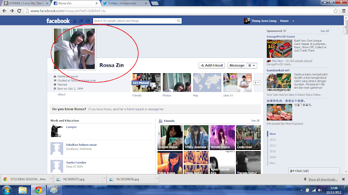Reload the current page
348x195 pixels.
pyautogui.click(x=20, y=11)
